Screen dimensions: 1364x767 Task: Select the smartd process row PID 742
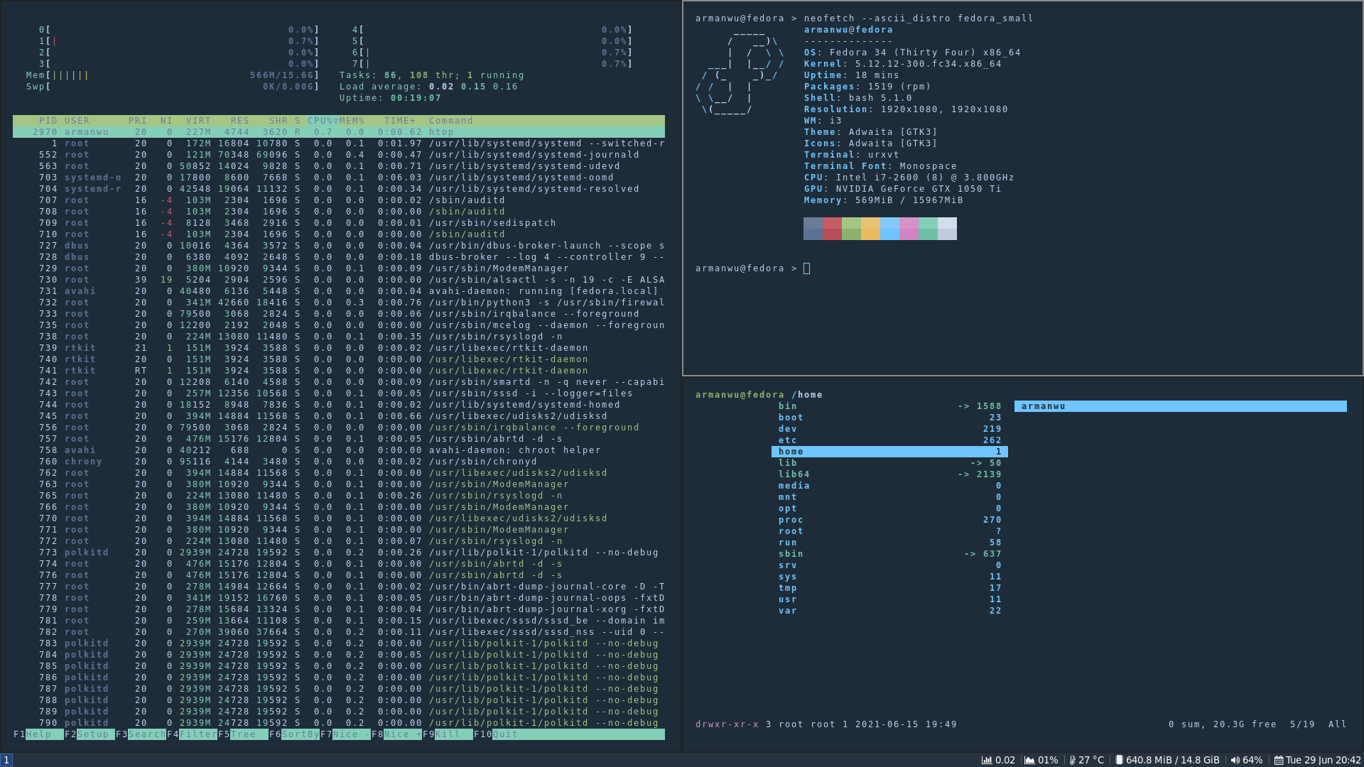point(339,382)
